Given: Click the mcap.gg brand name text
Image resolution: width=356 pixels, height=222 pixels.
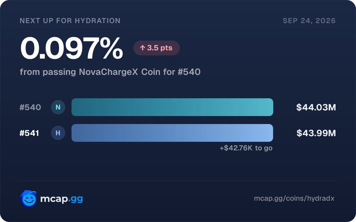Looking at the screenshot, I should [x=61, y=199].
